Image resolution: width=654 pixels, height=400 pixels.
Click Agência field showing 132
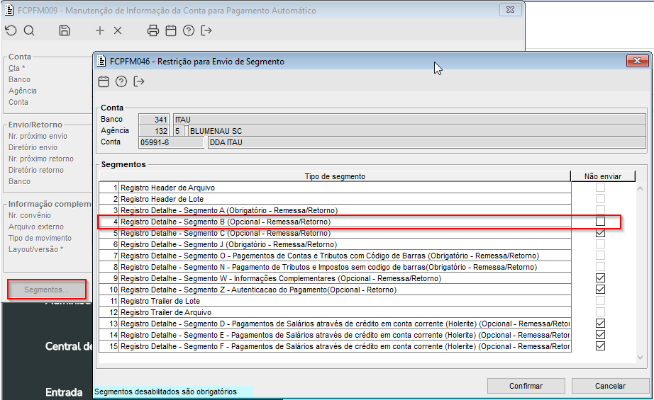(x=154, y=131)
